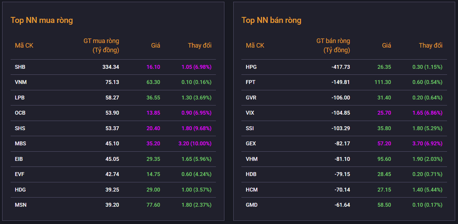Click SHS net buy value 53.37
The width and height of the screenshot is (458, 224).
[x=112, y=128]
